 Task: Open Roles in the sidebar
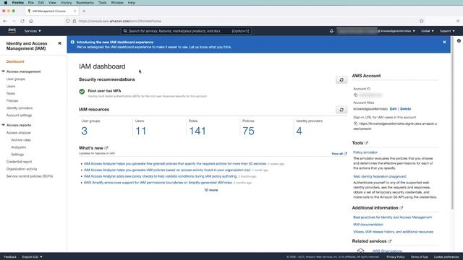(11, 93)
